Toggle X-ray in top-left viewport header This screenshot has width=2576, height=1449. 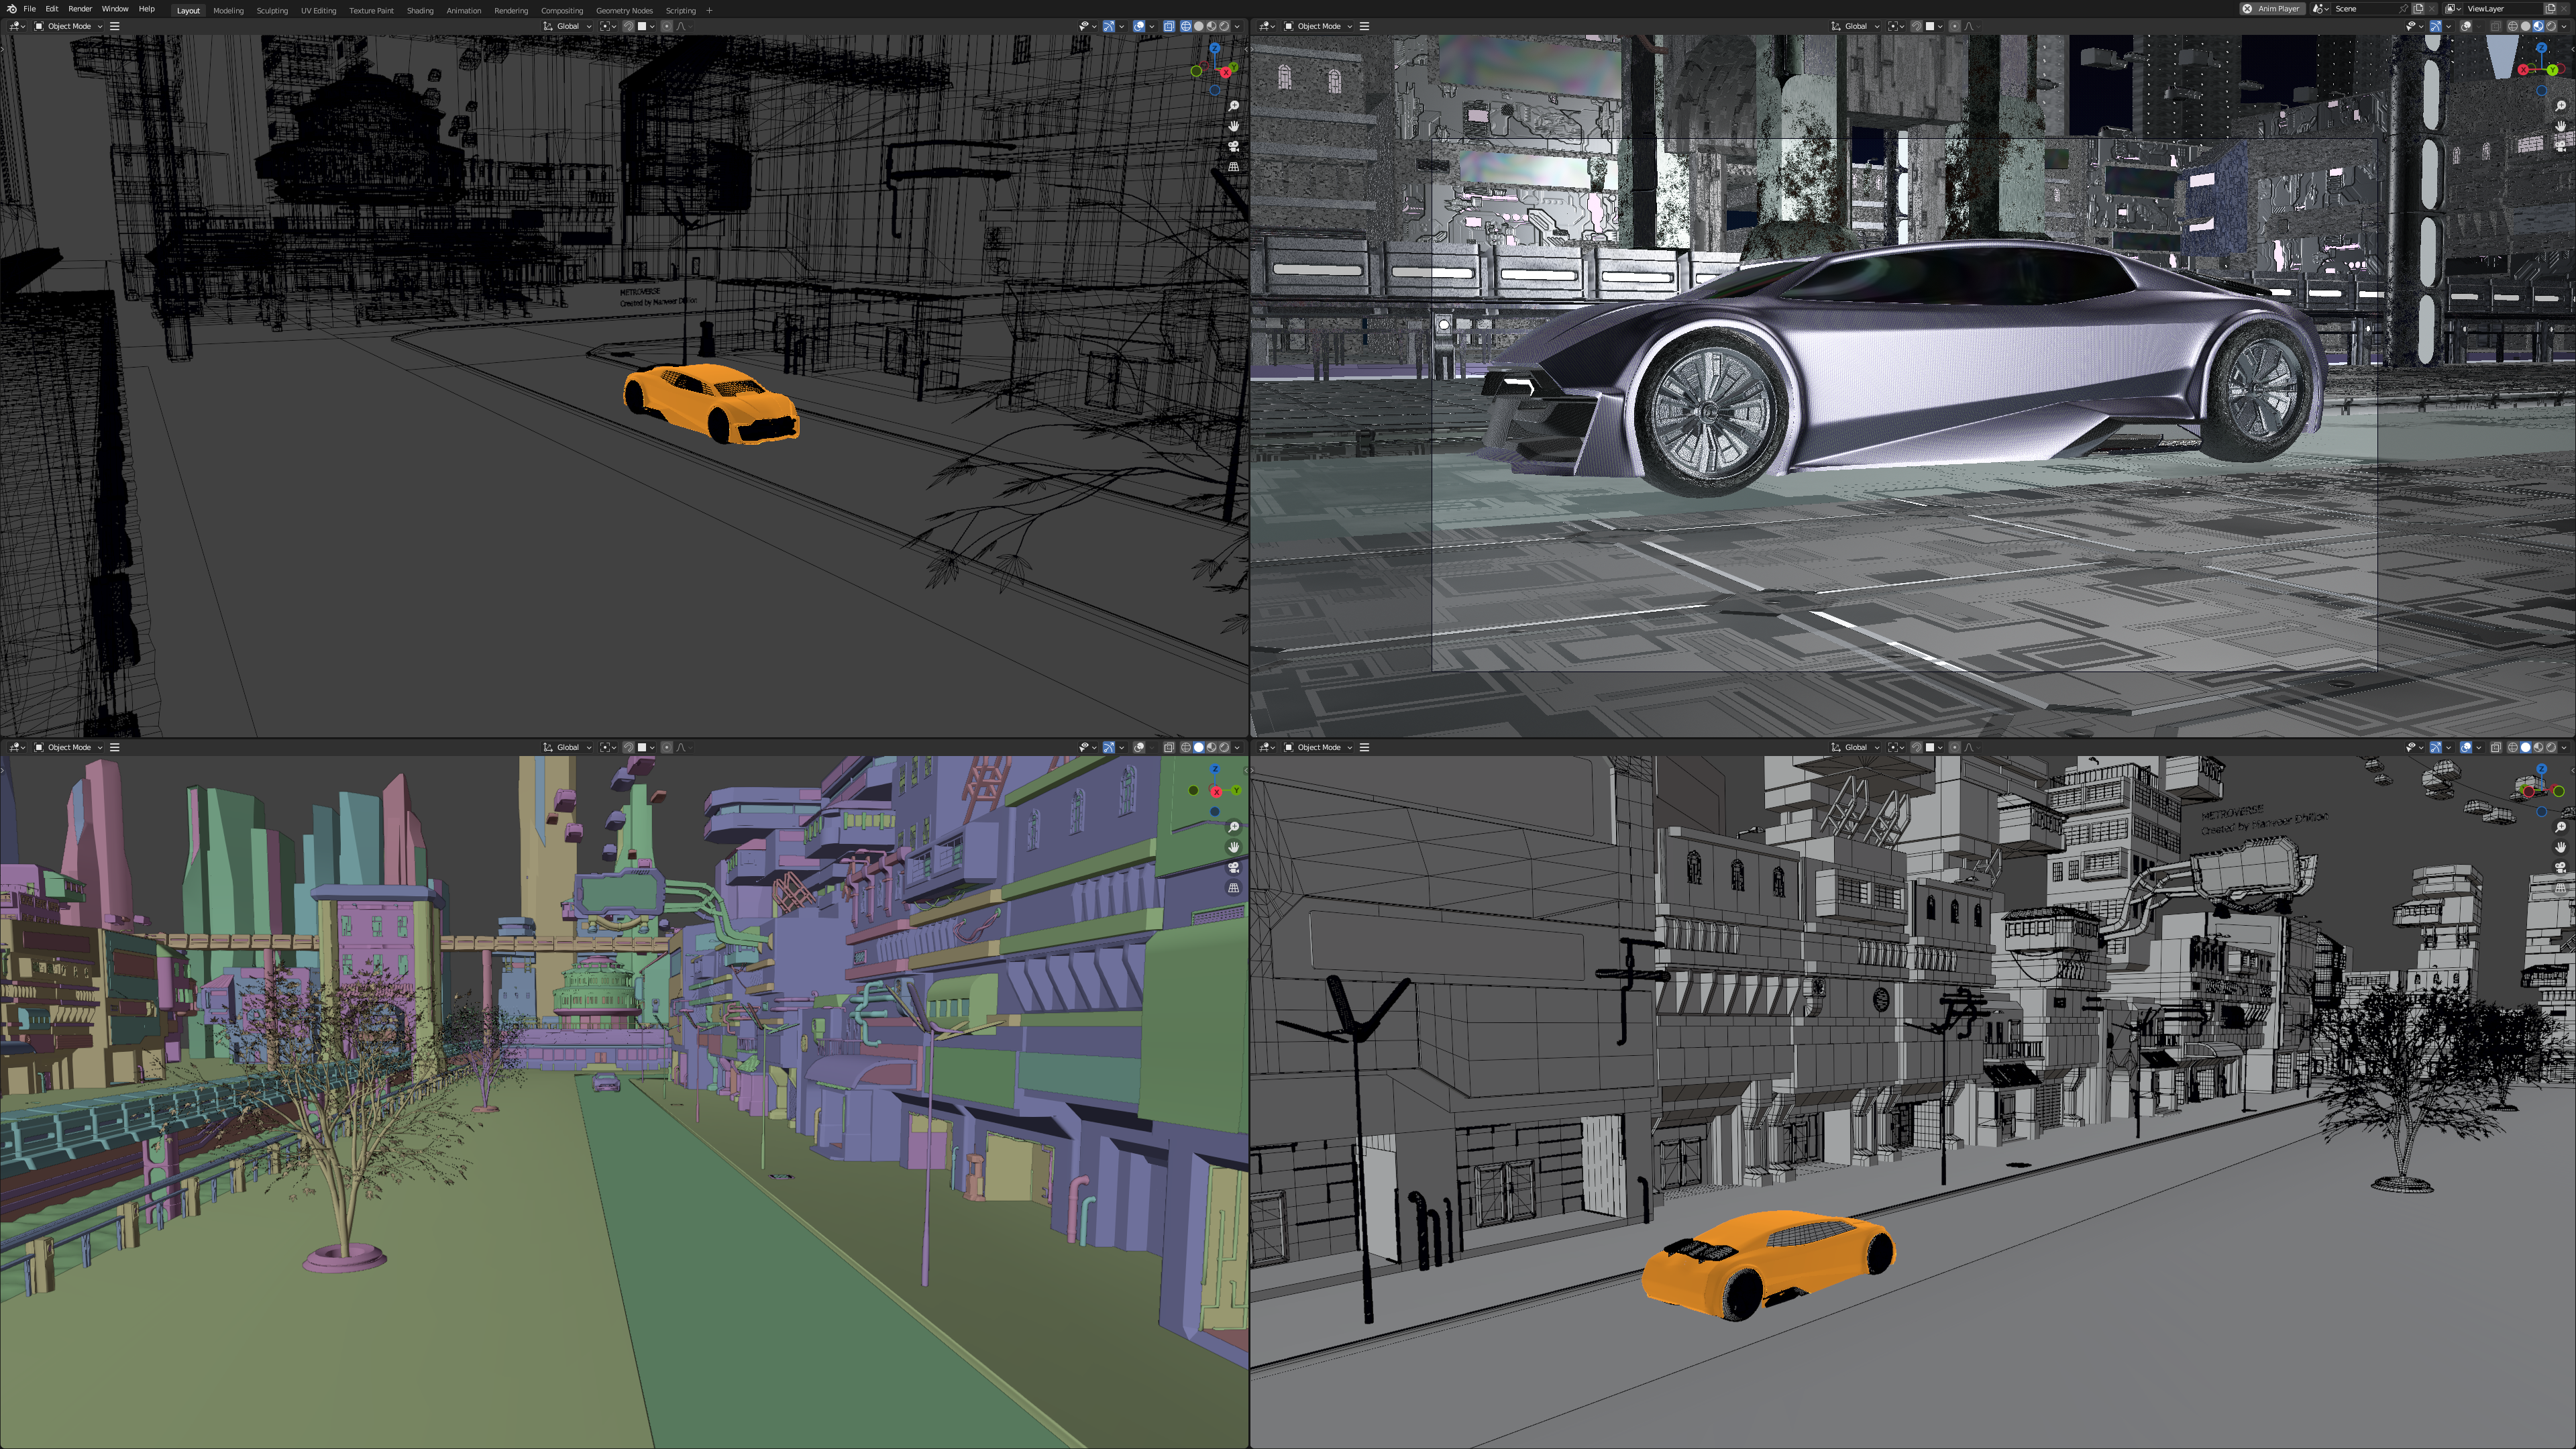point(1169,26)
